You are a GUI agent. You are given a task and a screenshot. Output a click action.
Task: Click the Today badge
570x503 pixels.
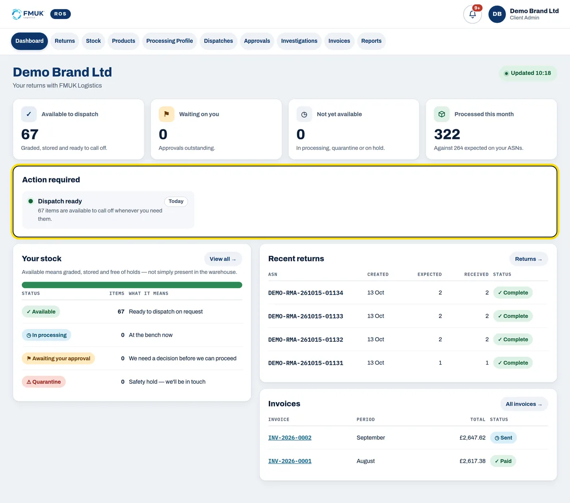[176, 202]
